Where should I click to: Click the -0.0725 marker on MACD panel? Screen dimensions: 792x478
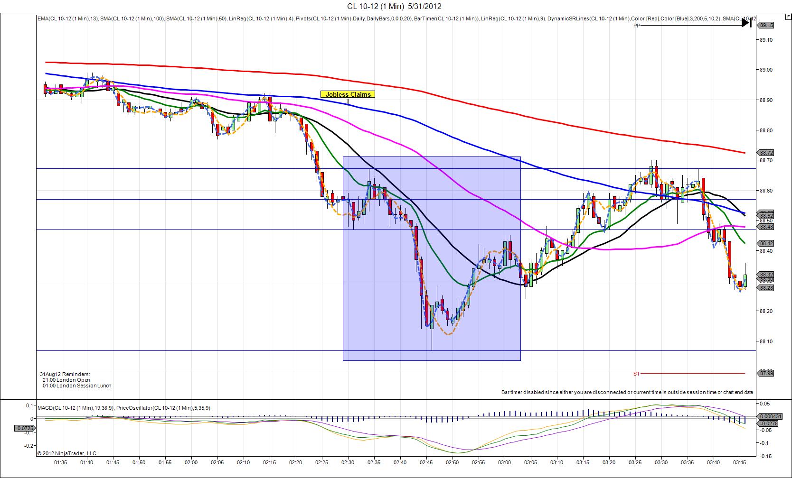coord(23,428)
